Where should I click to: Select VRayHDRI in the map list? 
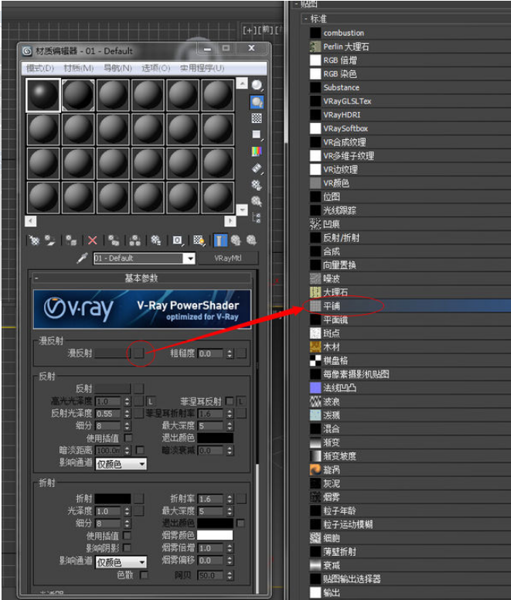pyautogui.click(x=410, y=114)
